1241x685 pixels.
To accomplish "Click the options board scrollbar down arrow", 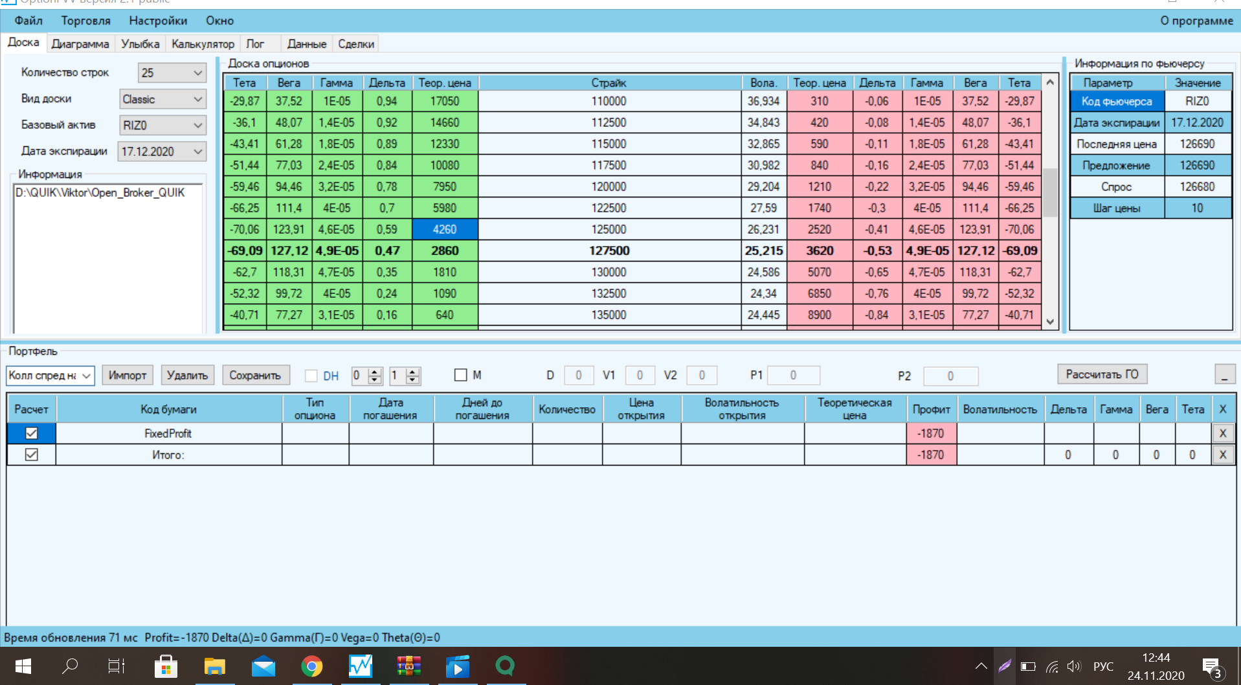I will 1050,322.
